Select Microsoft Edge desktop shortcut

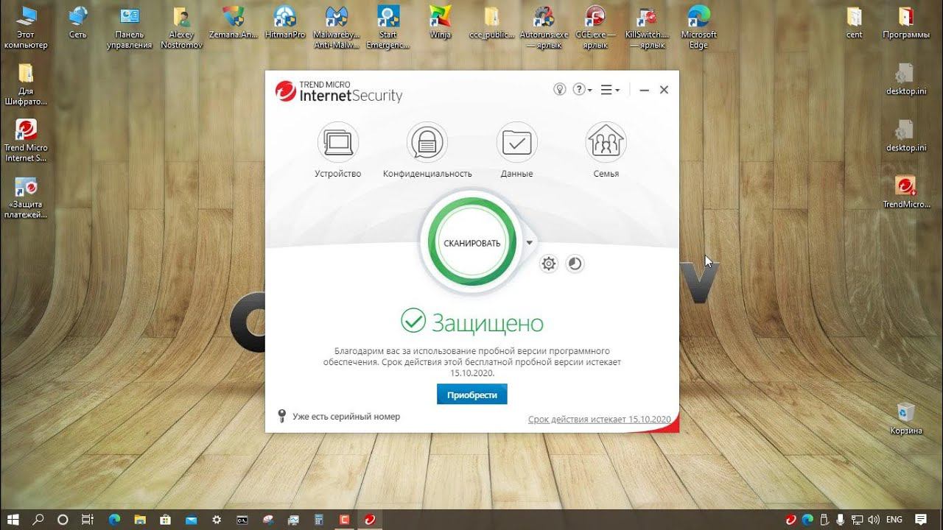point(698,27)
